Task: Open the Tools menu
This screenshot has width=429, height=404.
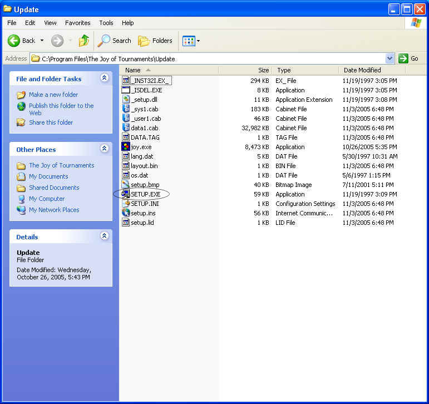Action: pyautogui.click(x=106, y=23)
